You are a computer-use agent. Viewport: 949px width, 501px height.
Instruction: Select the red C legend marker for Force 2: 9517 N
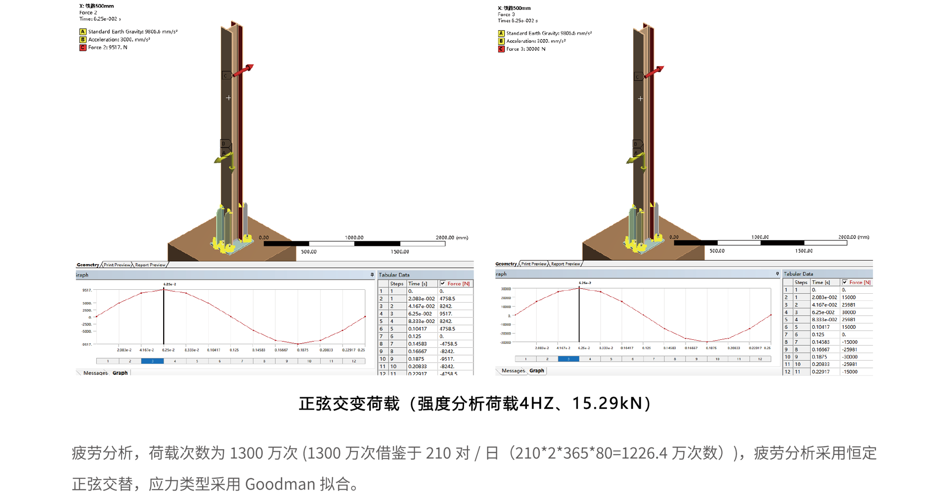tap(83, 47)
